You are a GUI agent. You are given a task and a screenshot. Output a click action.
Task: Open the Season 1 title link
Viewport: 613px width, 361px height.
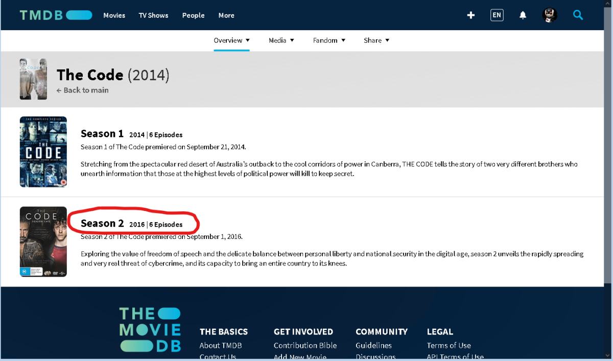[102, 134]
